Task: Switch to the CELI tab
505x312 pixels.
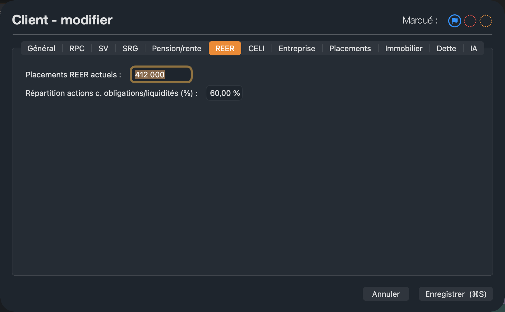Action: [256, 48]
